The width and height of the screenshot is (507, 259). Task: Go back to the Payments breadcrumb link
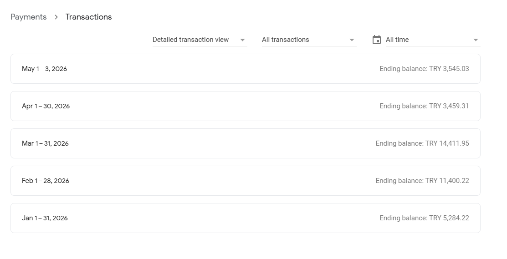(x=28, y=17)
